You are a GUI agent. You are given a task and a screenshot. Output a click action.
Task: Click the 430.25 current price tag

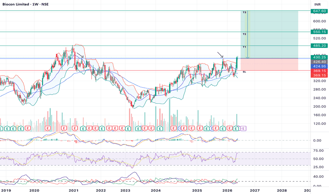pyautogui.click(x=319, y=57)
